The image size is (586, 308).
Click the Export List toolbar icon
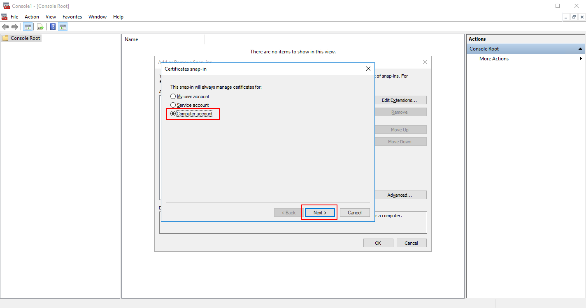pyautogui.click(x=40, y=26)
